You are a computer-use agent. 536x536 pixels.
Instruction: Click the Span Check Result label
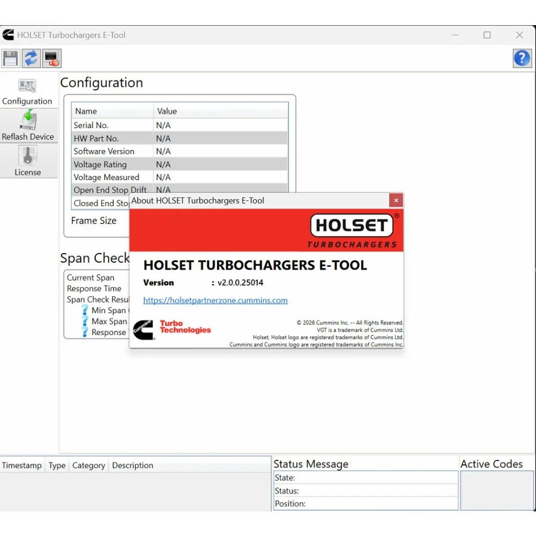click(x=98, y=300)
